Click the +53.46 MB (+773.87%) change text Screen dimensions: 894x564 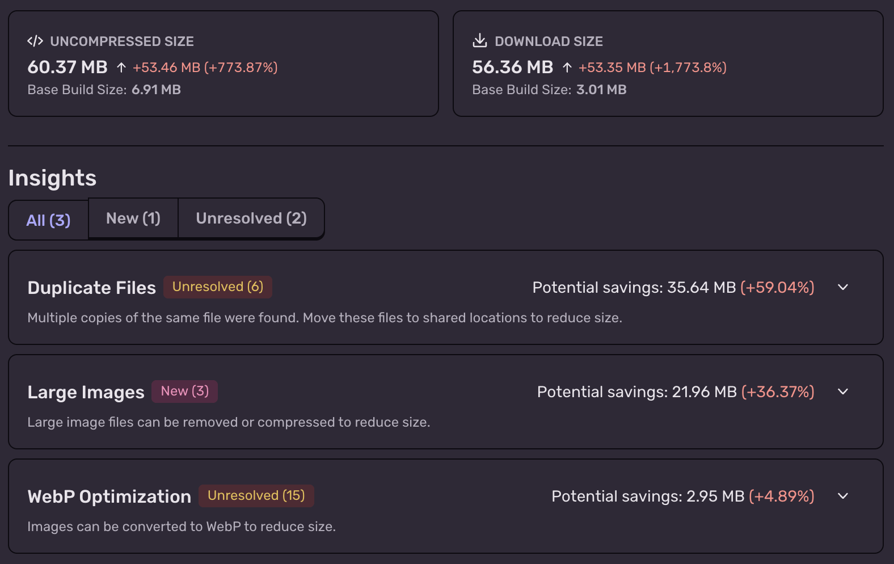tap(205, 68)
